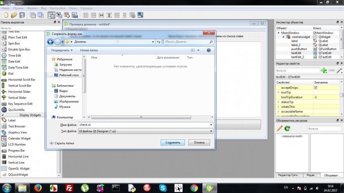The height and width of the screenshot is (193, 344).
Task: Click the New form toolbar icon
Action: pos(6,15)
